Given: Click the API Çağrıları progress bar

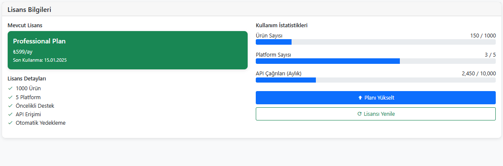Looking at the screenshot, I should (x=376, y=80).
